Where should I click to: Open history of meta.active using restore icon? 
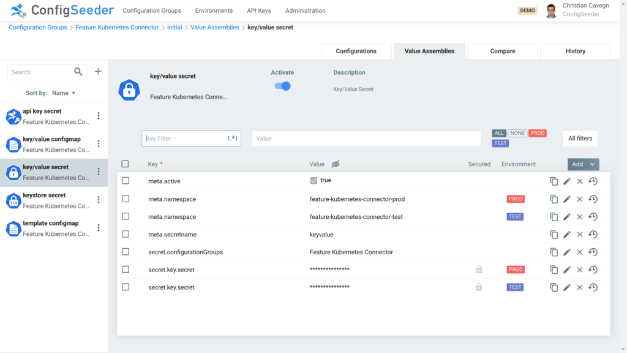(593, 181)
